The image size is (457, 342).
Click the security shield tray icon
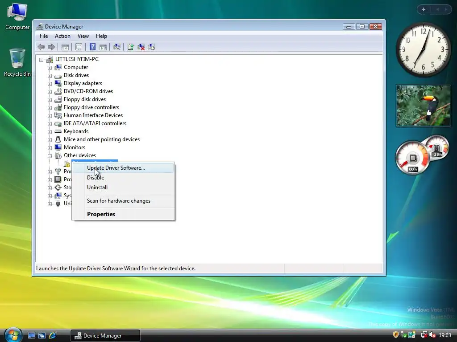point(395,335)
